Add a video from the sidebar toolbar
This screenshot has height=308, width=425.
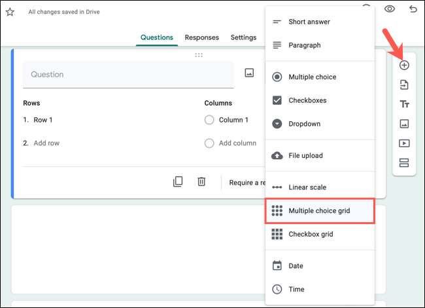(x=404, y=144)
